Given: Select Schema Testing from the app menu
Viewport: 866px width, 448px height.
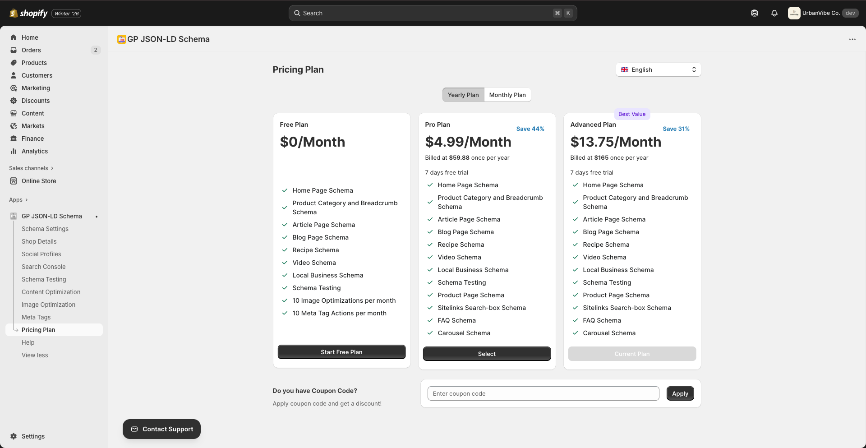Looking at the screenshot, I should [x=44, y=279].
